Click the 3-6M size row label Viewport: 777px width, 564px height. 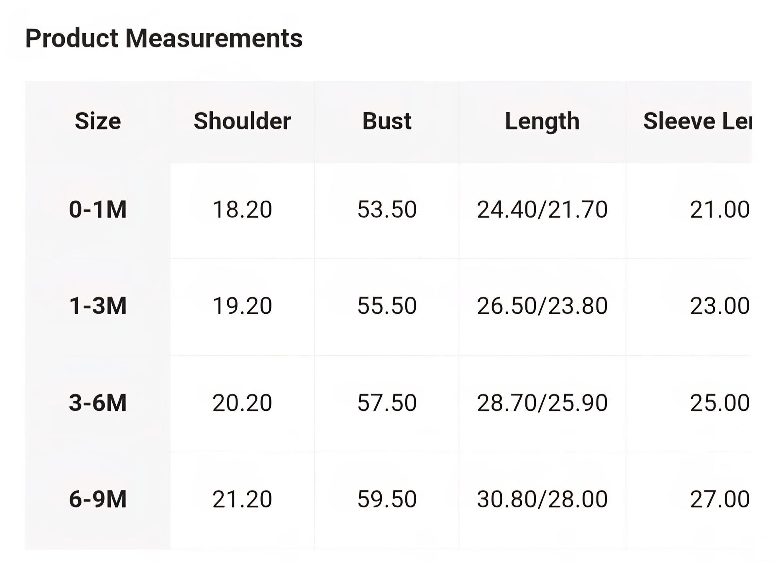98,403
